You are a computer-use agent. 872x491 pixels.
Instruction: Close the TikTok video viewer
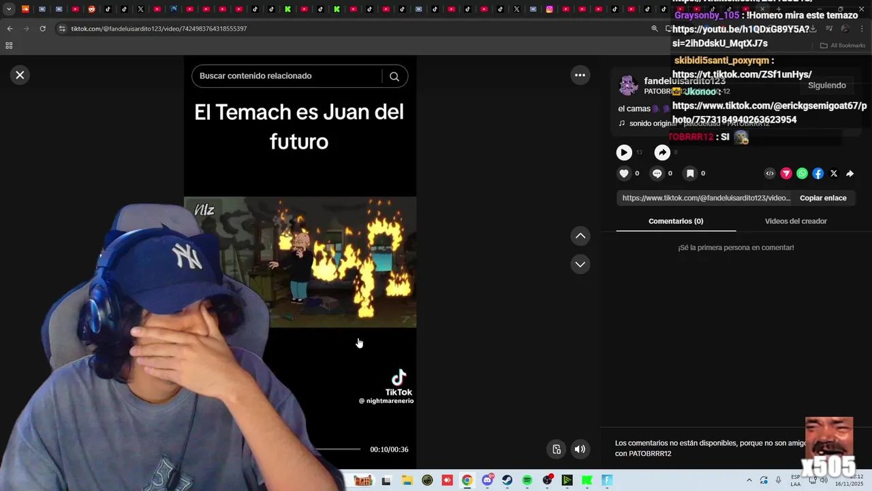pos(20,75)
